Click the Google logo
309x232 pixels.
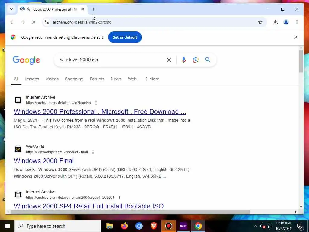(x=26, y=60)
